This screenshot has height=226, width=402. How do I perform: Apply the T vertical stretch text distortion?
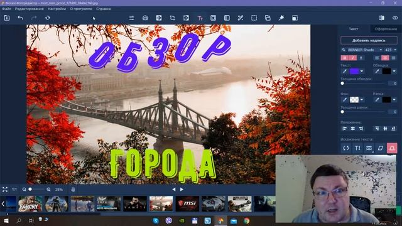click(x=357, y=148)
